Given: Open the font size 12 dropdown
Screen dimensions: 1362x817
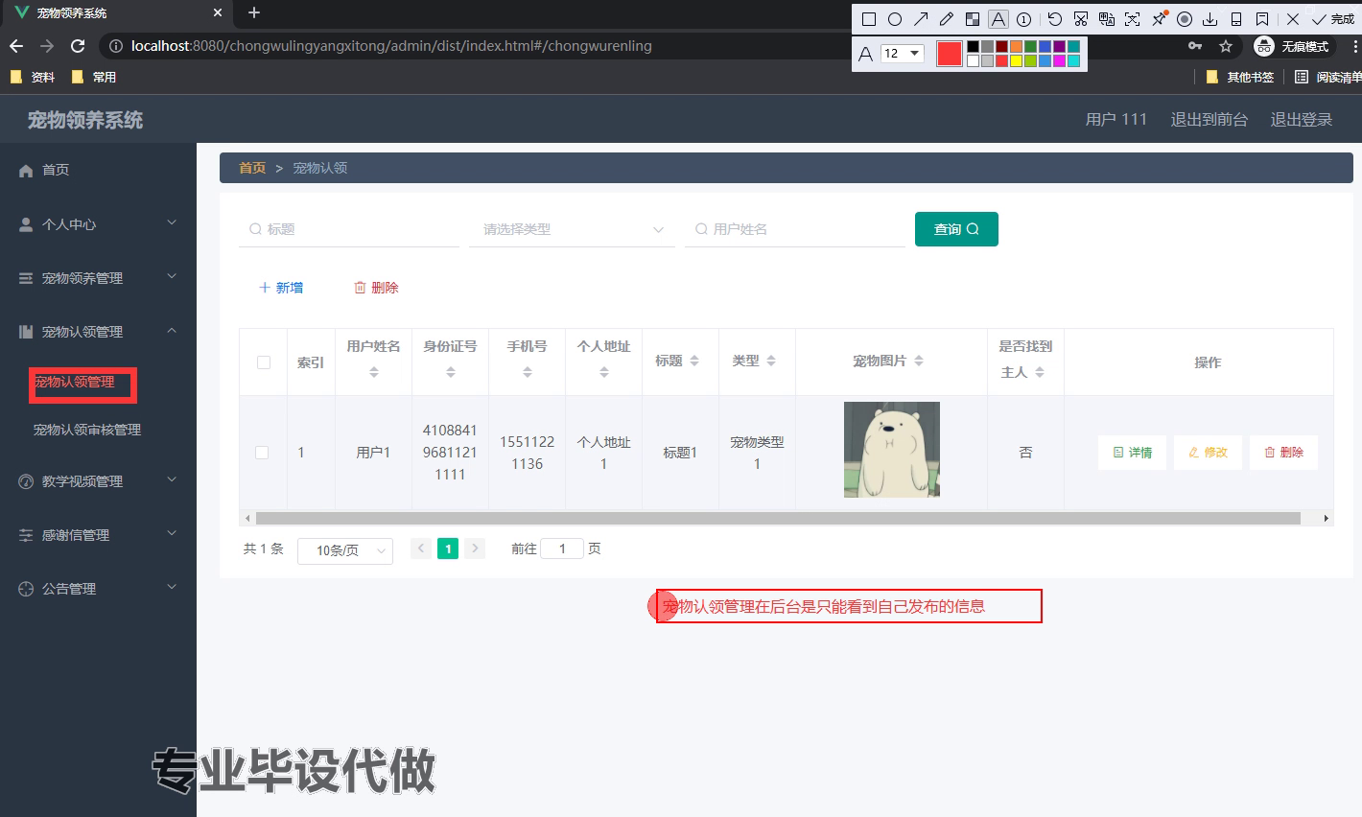Looking at the screenshot, I should [x=902, y=54].
